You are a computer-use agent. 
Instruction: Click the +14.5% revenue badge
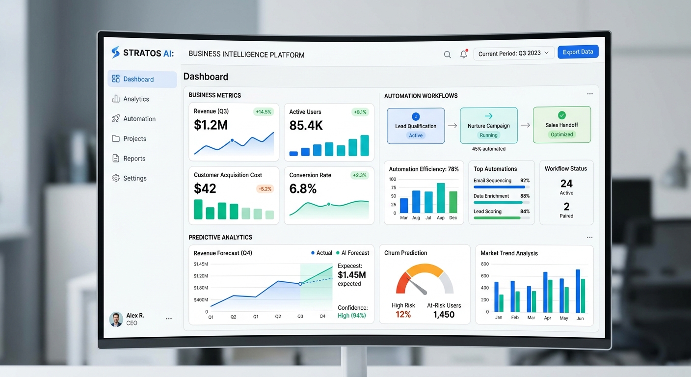coord(264,112)
